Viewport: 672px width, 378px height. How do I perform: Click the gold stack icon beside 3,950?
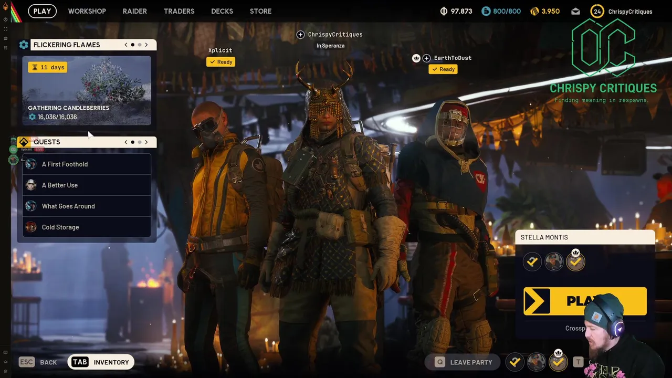tap(534, 11)
